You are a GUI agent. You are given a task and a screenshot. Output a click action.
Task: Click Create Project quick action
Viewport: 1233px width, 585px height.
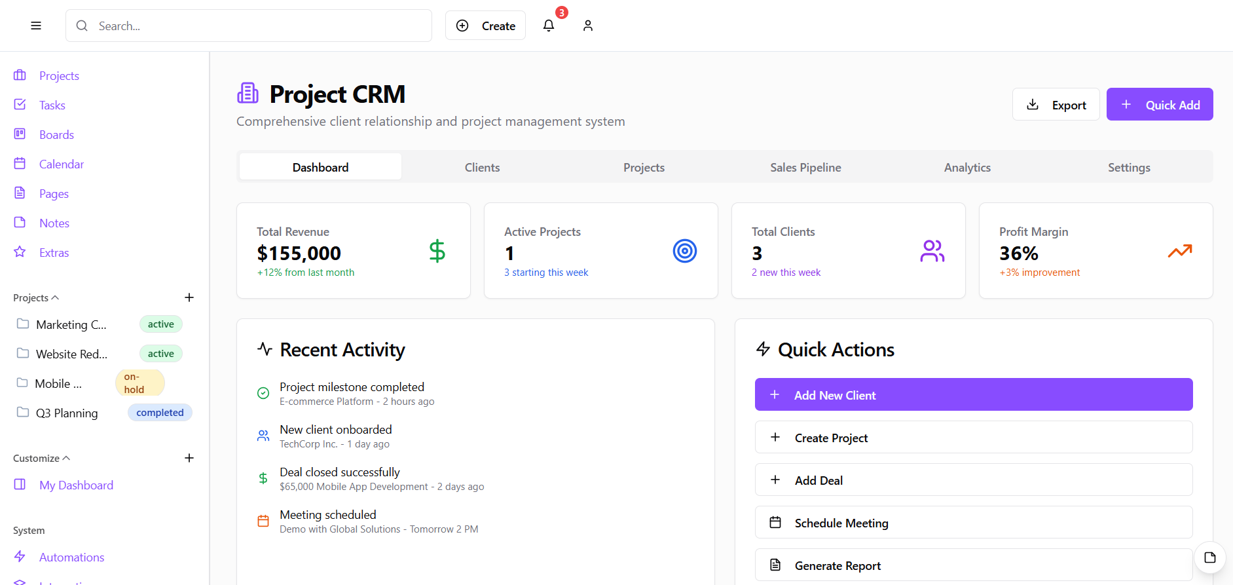pyautogui.click(x=974, y=437)
